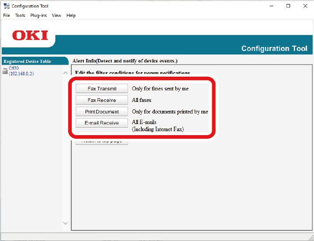This screenshot has width=314, height=241.
Task: Open the File menu
Action: 6,16
